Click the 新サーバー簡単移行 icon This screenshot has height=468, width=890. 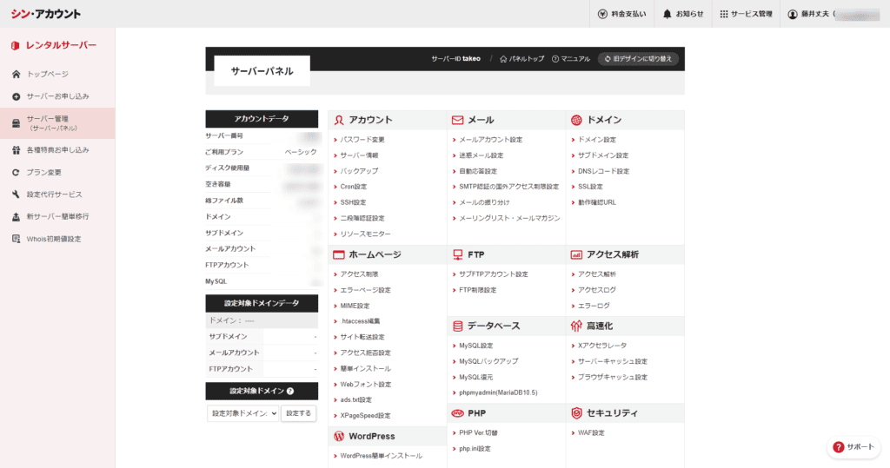click(16, 216)
